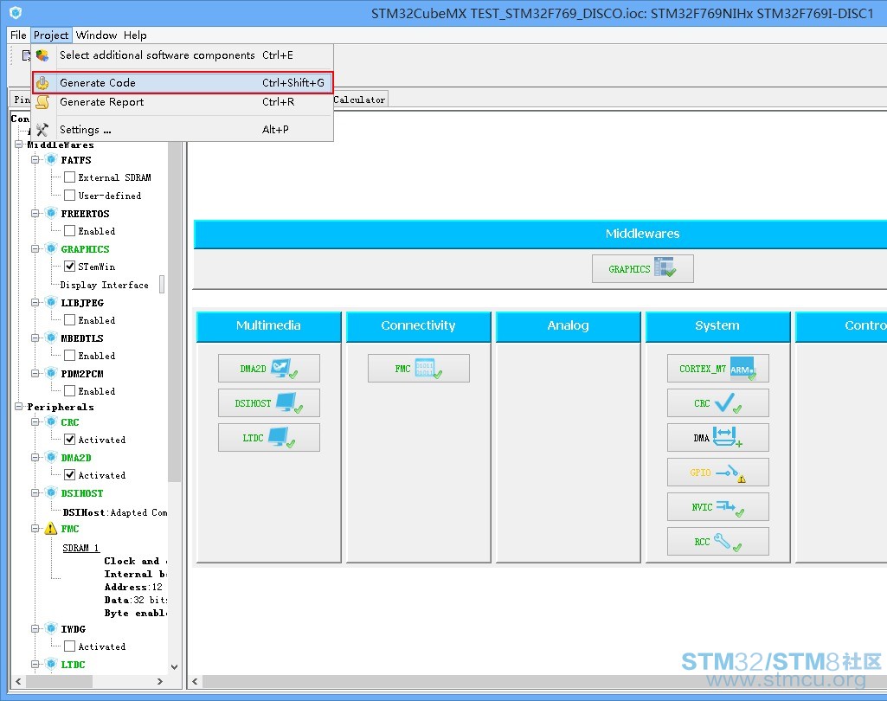Open the DSIHOST configuration button
The image size is (887, 701).
269,402
